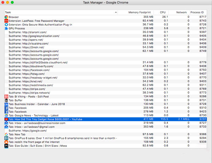Select Tab: reddit front page row text
Image resolution: width=212 pixels, height=163 pixels.
coord(34,142)
